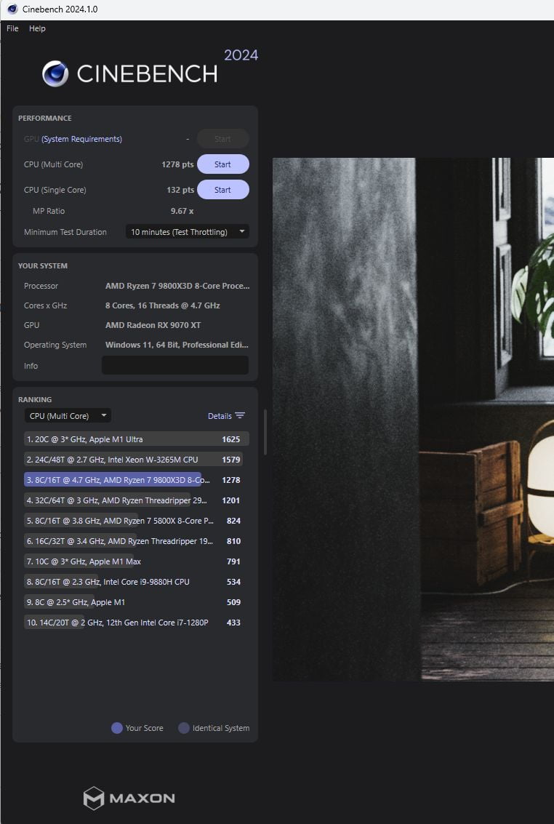Select the highlighted Ryzen 7 9800X3D ranking row
554x824 pixels.
point(137,480)
